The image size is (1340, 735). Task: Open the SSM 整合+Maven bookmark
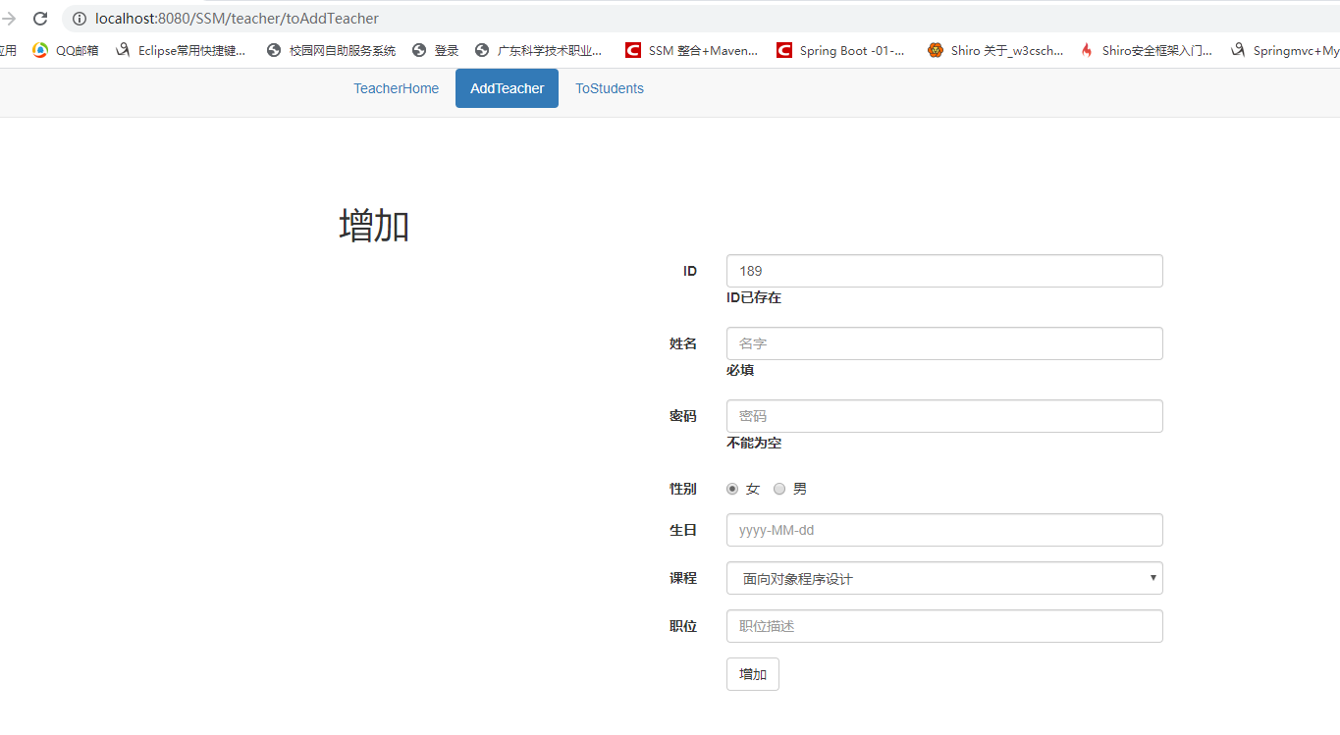701,50
